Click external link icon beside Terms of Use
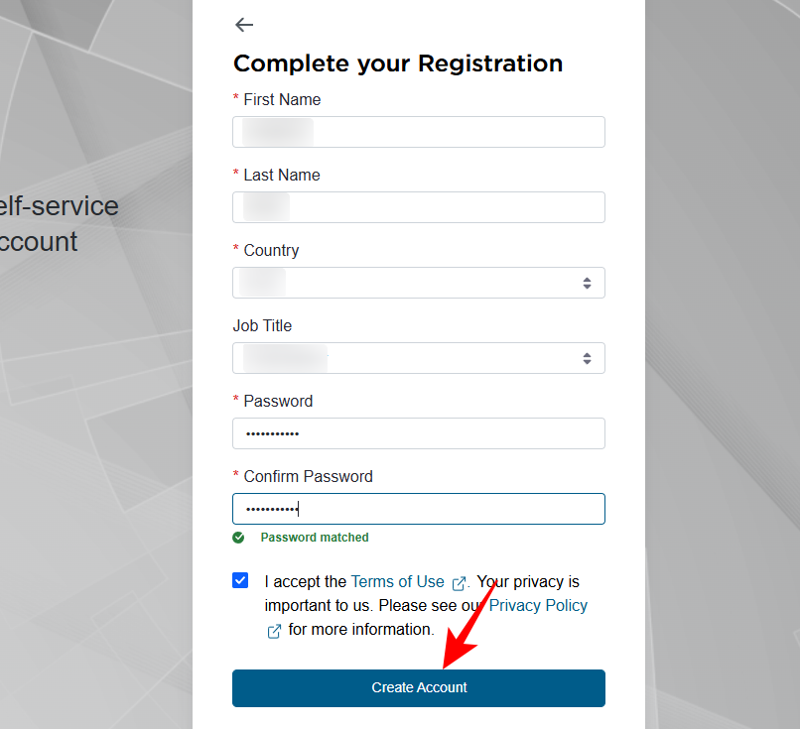This screenshot has height=729, width=800. click(x=459, y=583)
